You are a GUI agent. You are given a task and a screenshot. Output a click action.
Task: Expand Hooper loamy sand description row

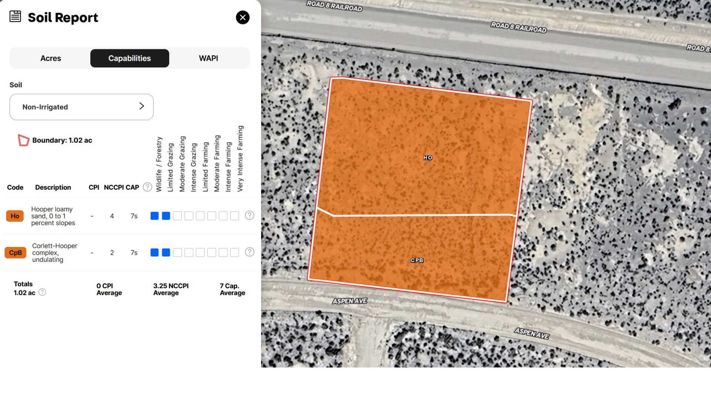click(53, 216)
